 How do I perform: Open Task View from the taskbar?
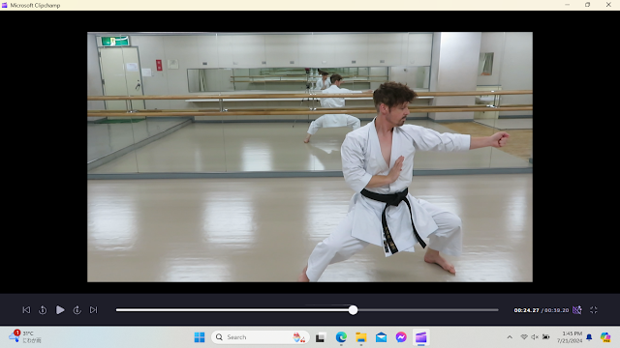pyautogui.click(x=321, y=337)
